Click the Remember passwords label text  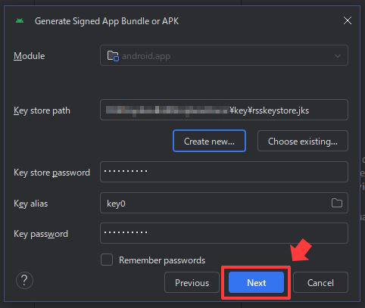tap(162, 260)
